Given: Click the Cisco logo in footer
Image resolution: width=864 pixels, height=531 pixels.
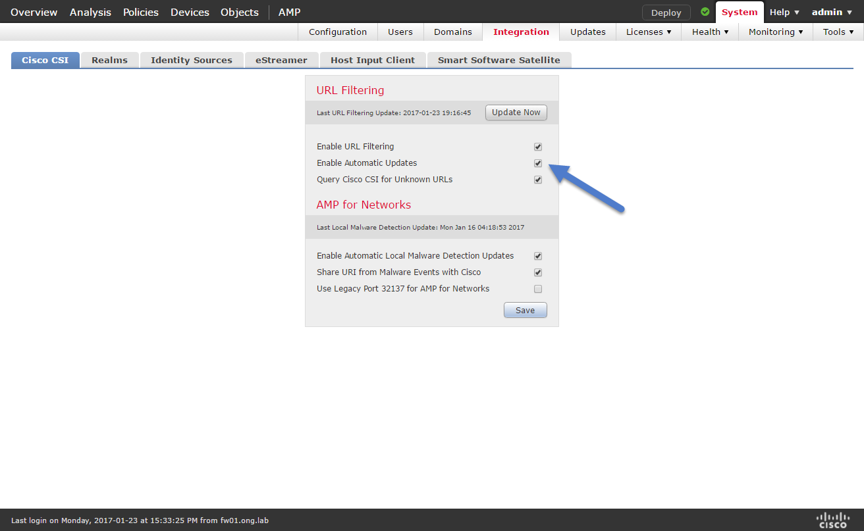Looking at the screenshot, I should [833, 519].
